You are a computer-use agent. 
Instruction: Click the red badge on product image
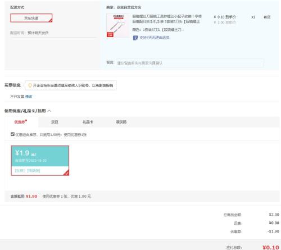[110, 35]
